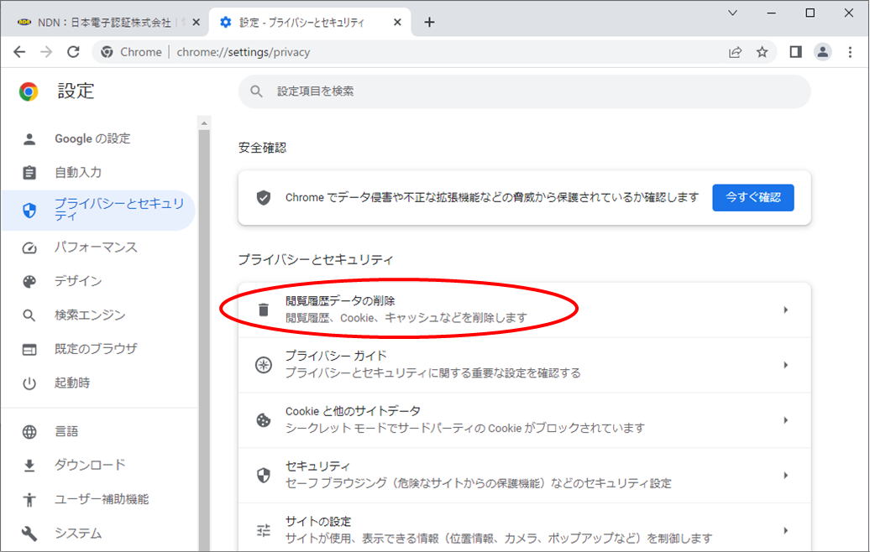This screenshot has width=870, height=552.
Task: Open the user profile icon
Action: (x=823, y=52)
